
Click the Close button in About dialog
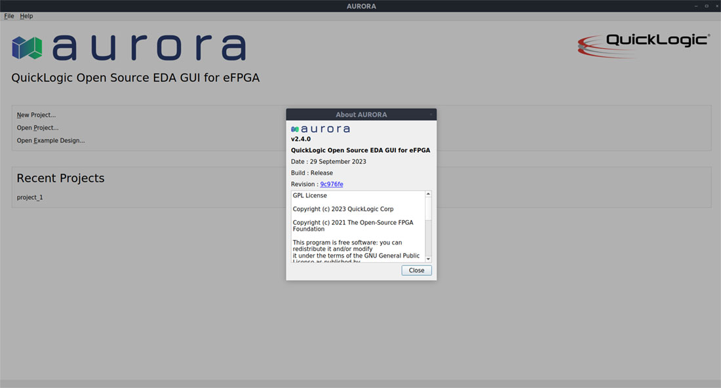tap(416, 270)
